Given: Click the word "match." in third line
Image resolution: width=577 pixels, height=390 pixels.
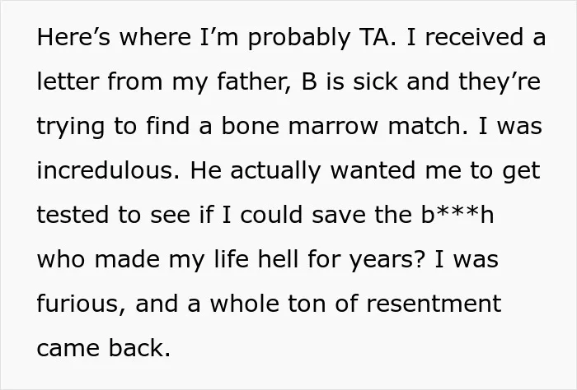Looking at the screenshot, I should pyautogui.click(x=429, y=126).
